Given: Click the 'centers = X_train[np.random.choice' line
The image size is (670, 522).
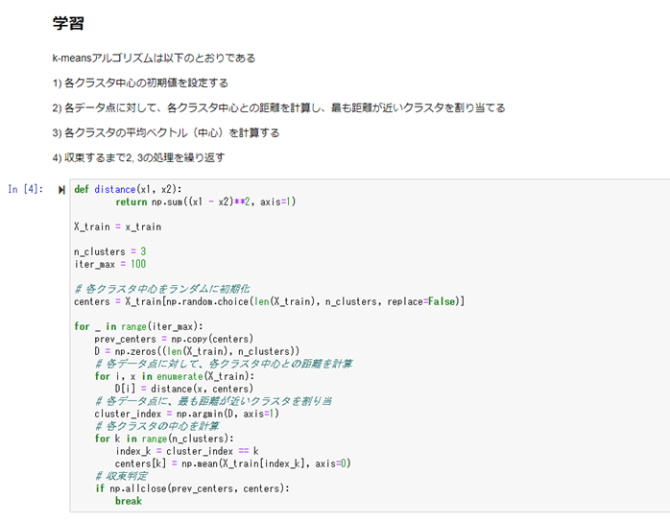Looking at the screenshot, I should click(x=269, y=301).
